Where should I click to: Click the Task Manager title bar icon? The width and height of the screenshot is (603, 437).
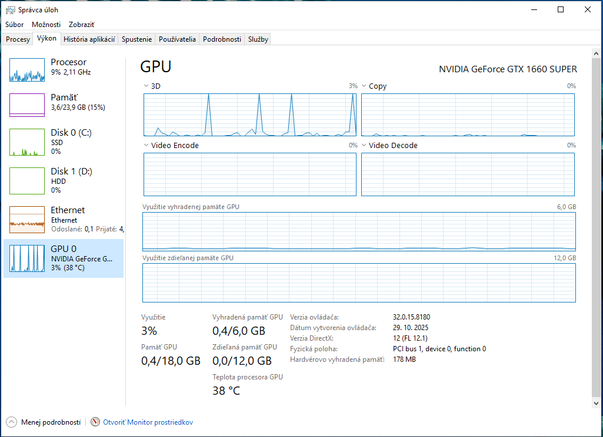[x=9, y=9]
